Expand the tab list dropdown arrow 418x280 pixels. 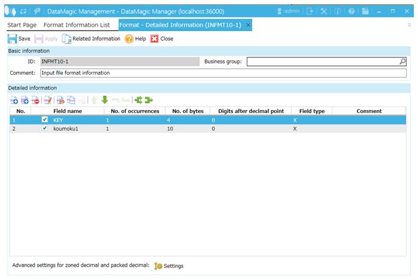coord(410,26)
